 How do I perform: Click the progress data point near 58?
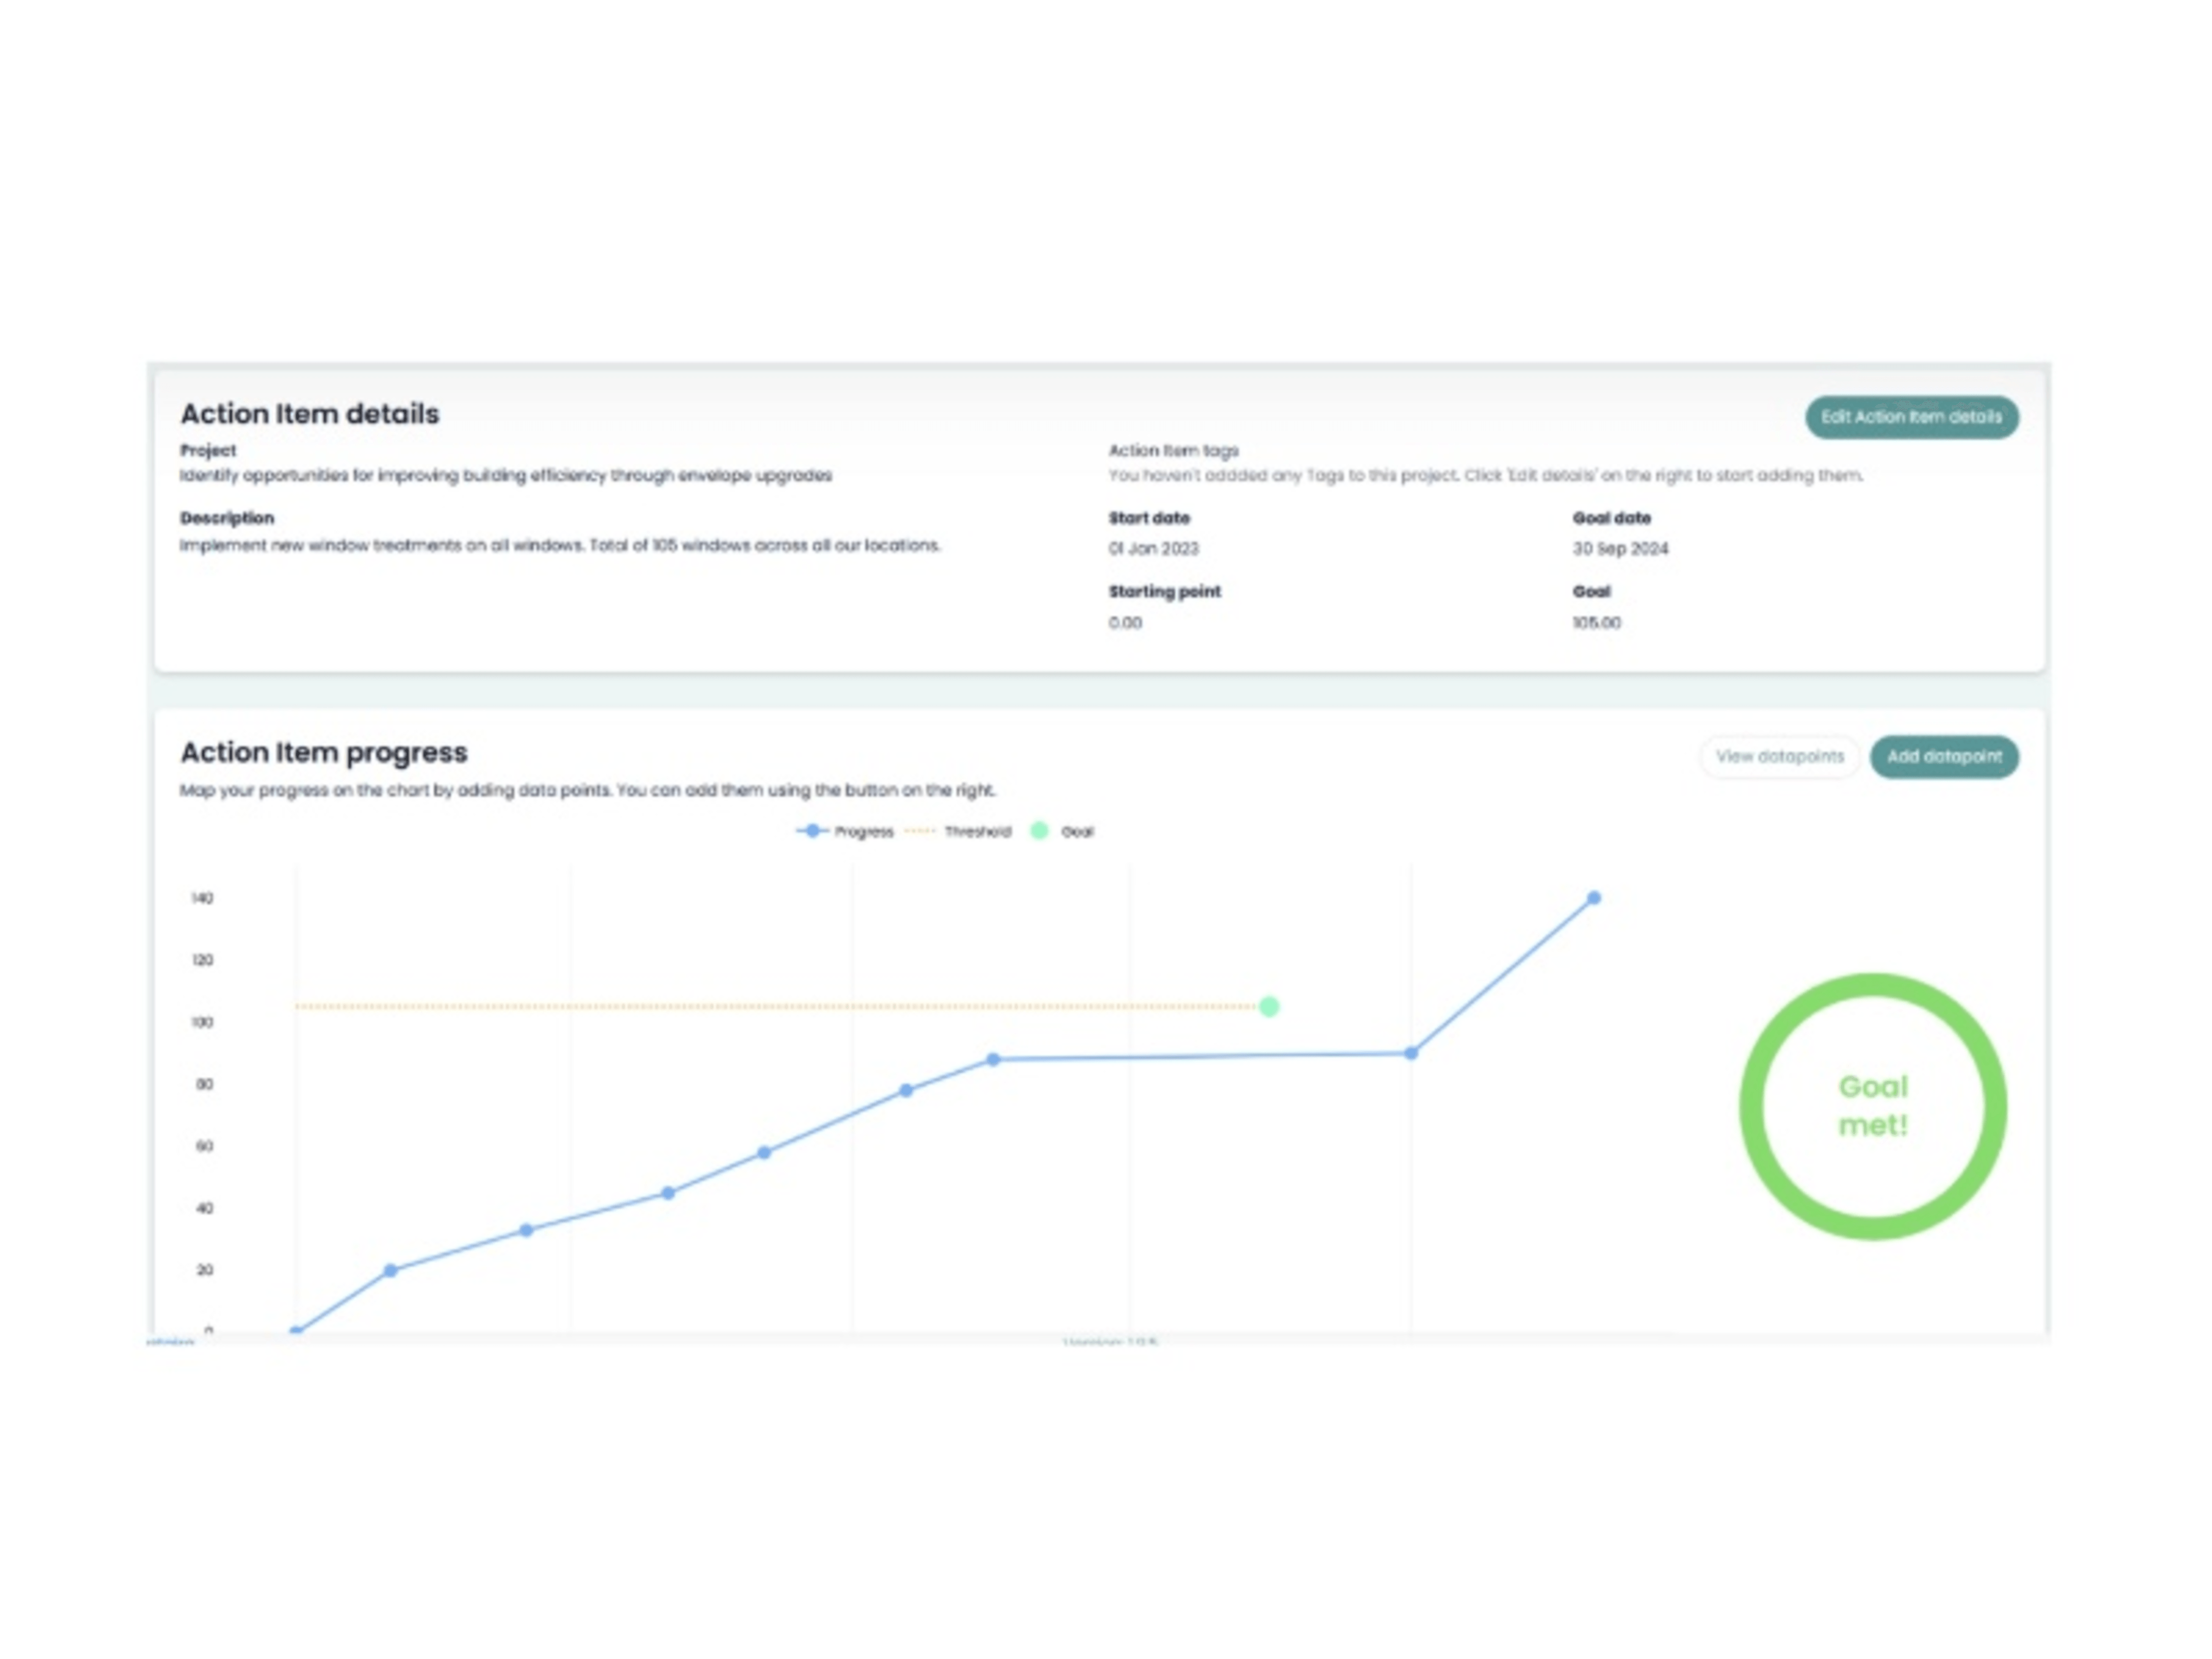click(x=763, y=1152)
